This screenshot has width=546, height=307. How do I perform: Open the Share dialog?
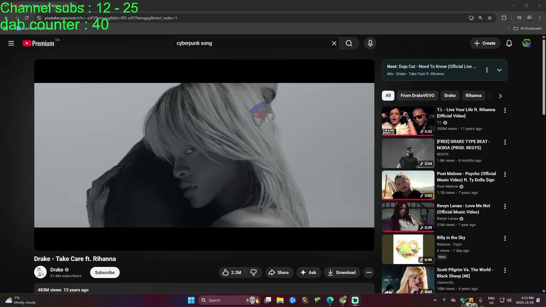tap(279, 272)
